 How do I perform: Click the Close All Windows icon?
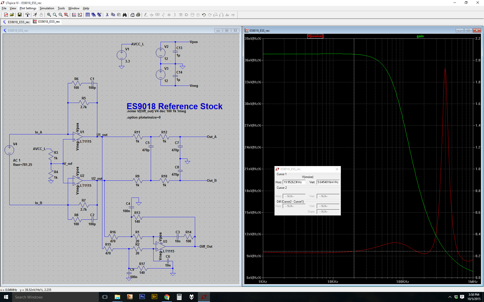click(99, 15)
